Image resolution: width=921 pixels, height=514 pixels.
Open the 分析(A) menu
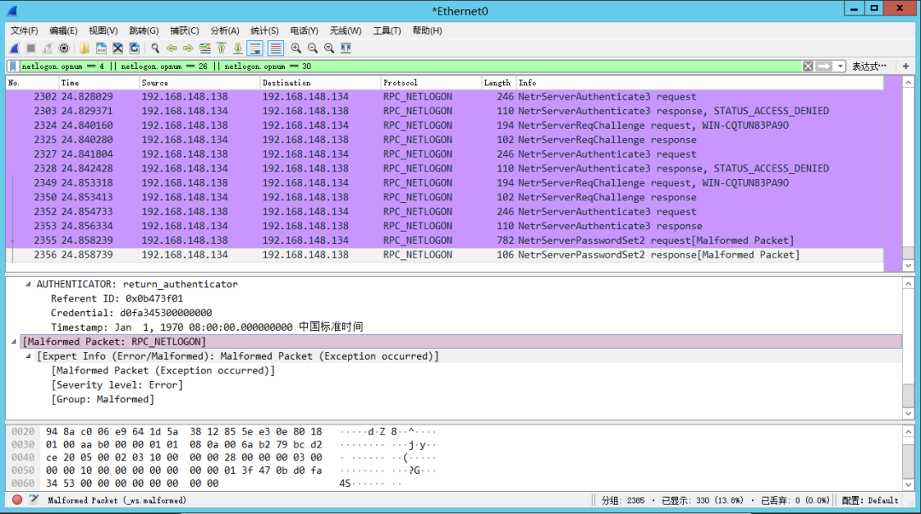click(x=225, y=31)
